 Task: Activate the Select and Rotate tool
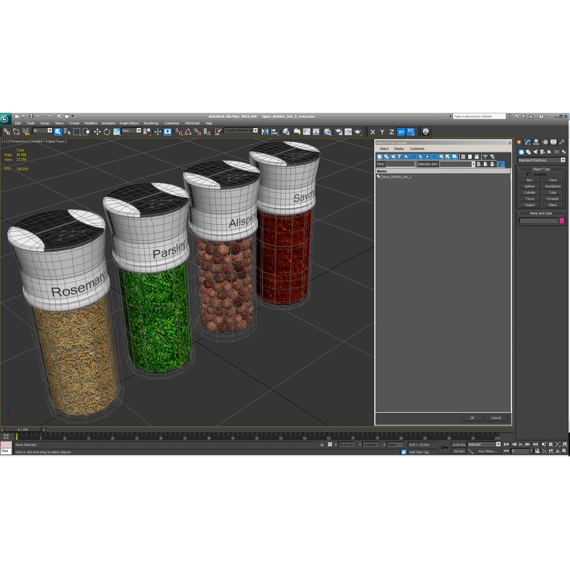click(x=107, y=131)
